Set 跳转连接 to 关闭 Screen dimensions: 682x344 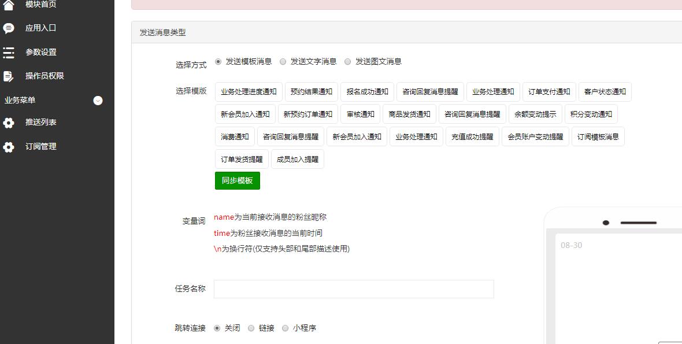point(217,328)
